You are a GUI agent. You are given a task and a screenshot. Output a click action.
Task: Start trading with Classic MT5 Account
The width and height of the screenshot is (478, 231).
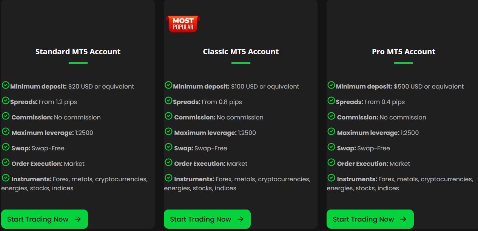(207, 219)
